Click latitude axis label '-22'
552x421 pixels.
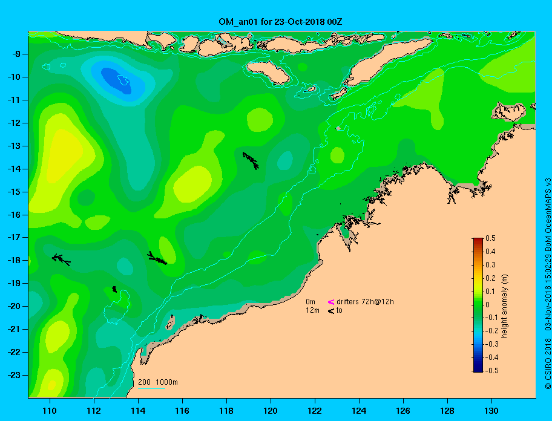point(15,352)
